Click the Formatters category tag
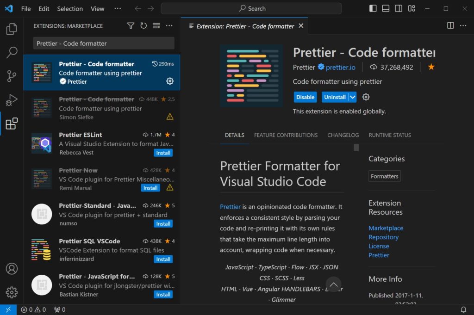 pyautogui.click(x=385, y=176)
